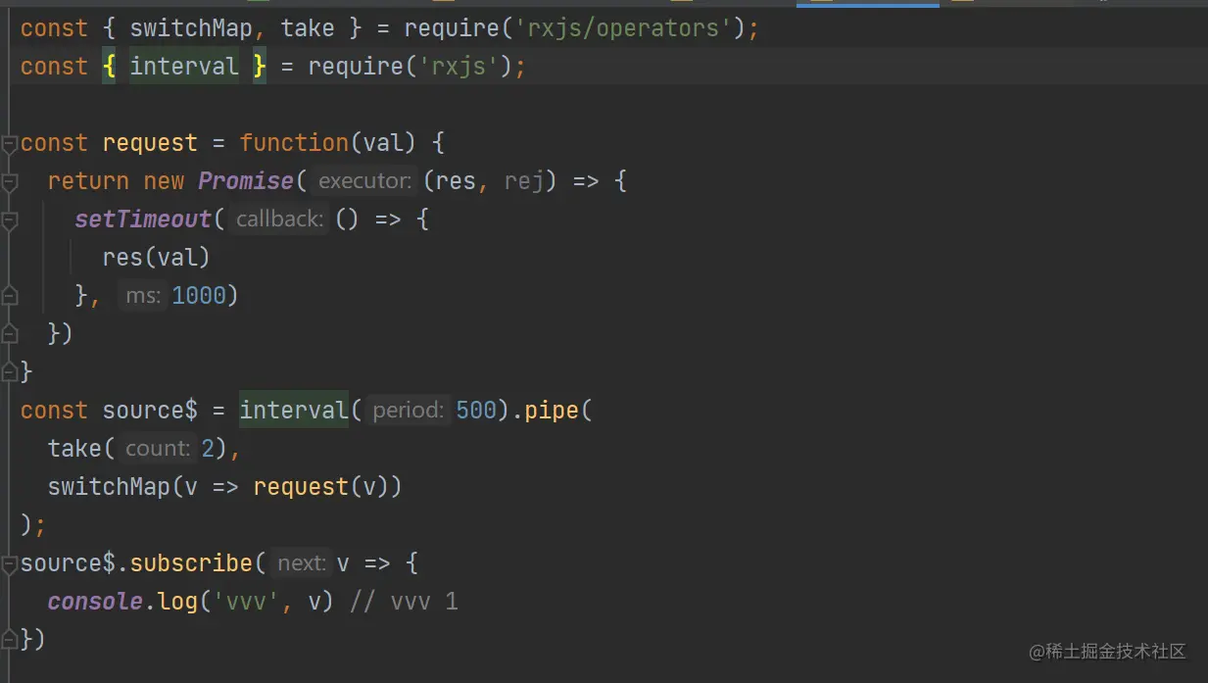Click highlighted opening brace before interval
This screenshot has height=683, width=1208.
point(109,67)
